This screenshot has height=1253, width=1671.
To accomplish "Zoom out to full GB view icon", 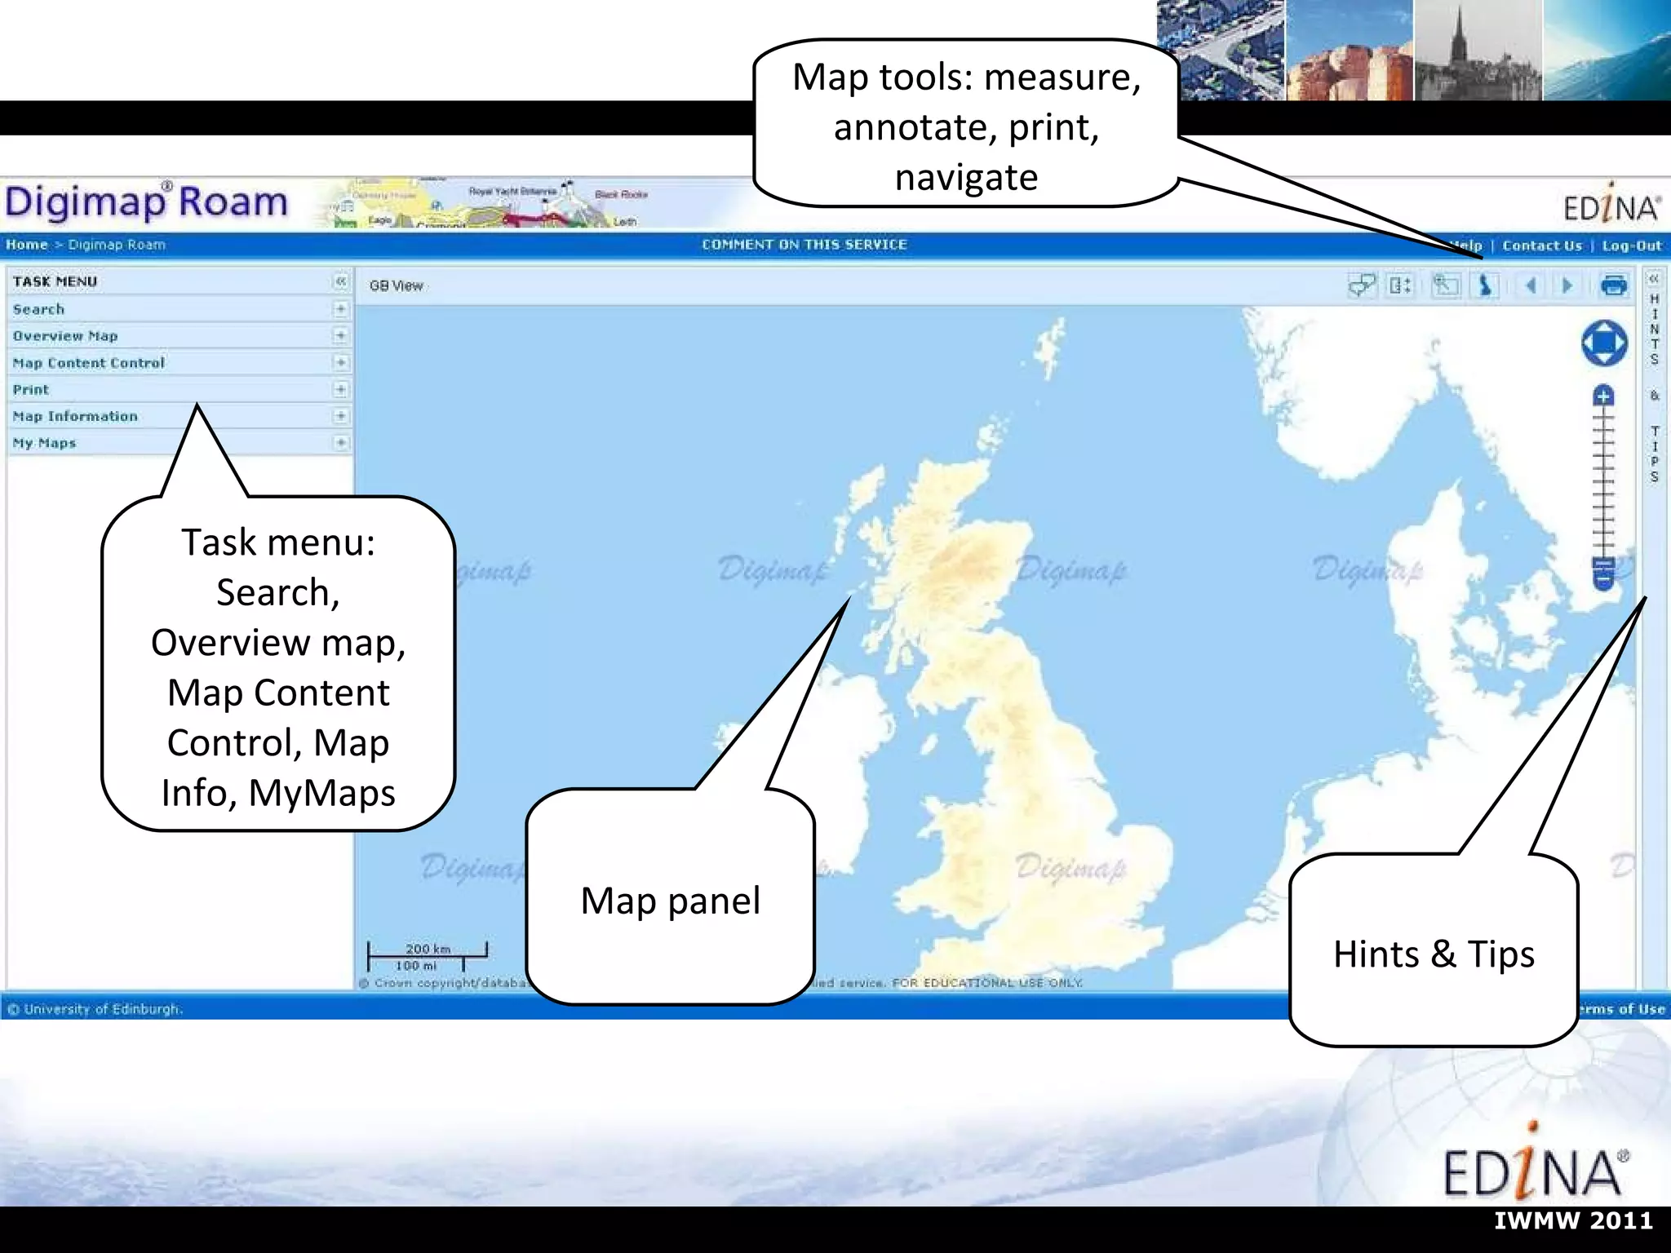I will point(1485,286).
